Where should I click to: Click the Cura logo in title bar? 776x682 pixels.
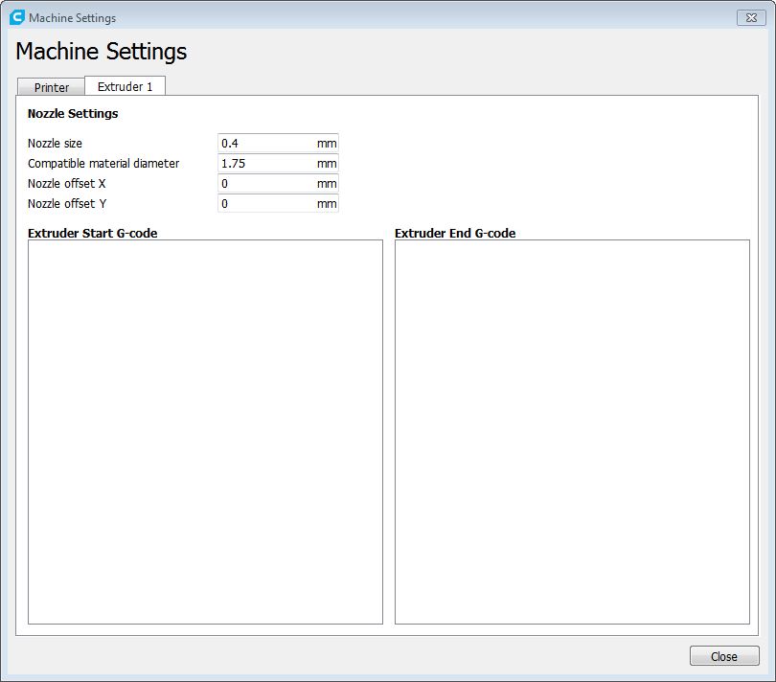pos(16,17)
